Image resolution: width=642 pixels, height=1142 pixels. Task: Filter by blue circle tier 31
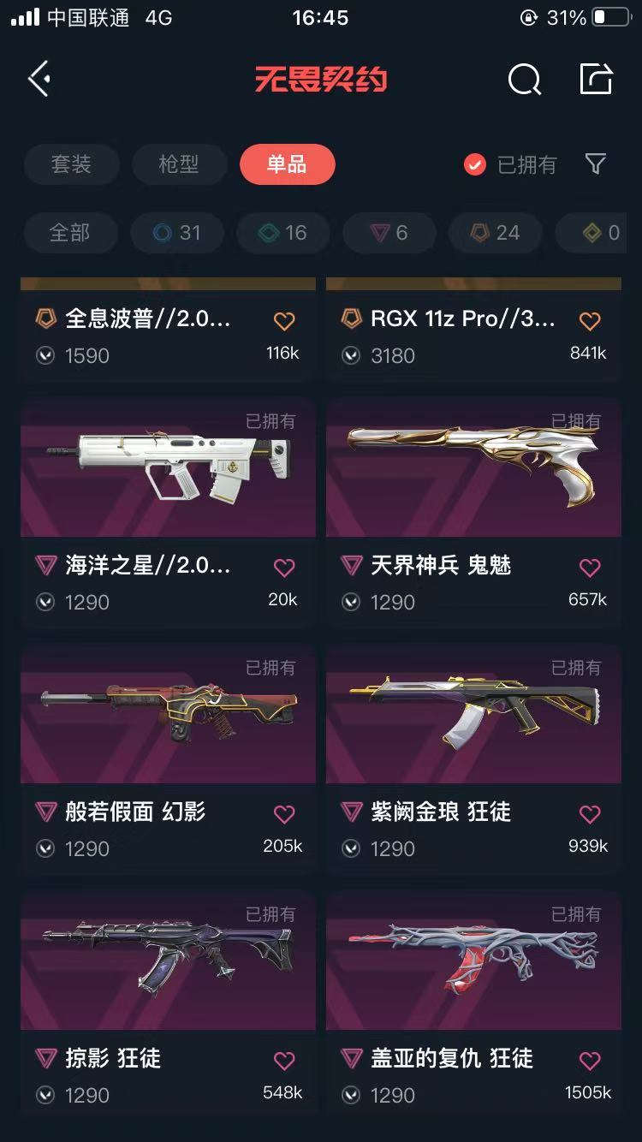coord(177,233)
